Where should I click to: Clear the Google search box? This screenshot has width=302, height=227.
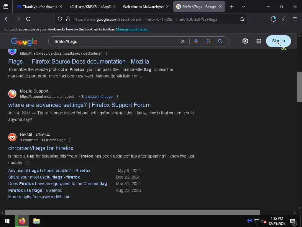click(183, 41)
